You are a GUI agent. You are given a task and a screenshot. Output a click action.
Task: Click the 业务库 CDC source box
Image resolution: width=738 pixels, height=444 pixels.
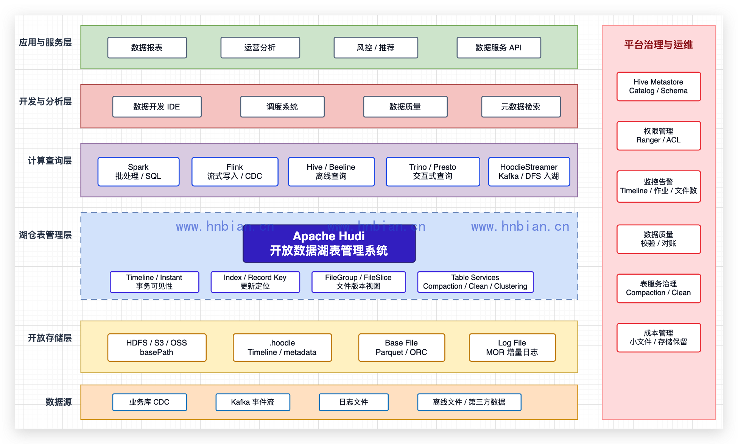(x=149, y=402)
